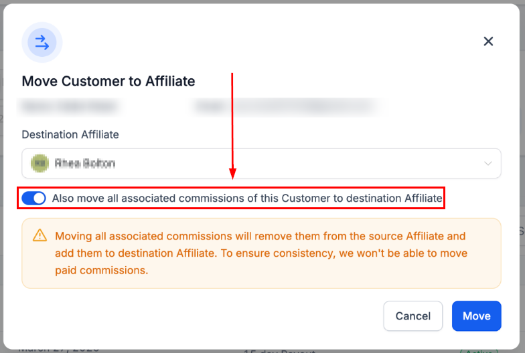Click the "Destination Affiliate" field label
Image resolution: width=525 pixels, height=353 pixels.
tap(70, 134)
